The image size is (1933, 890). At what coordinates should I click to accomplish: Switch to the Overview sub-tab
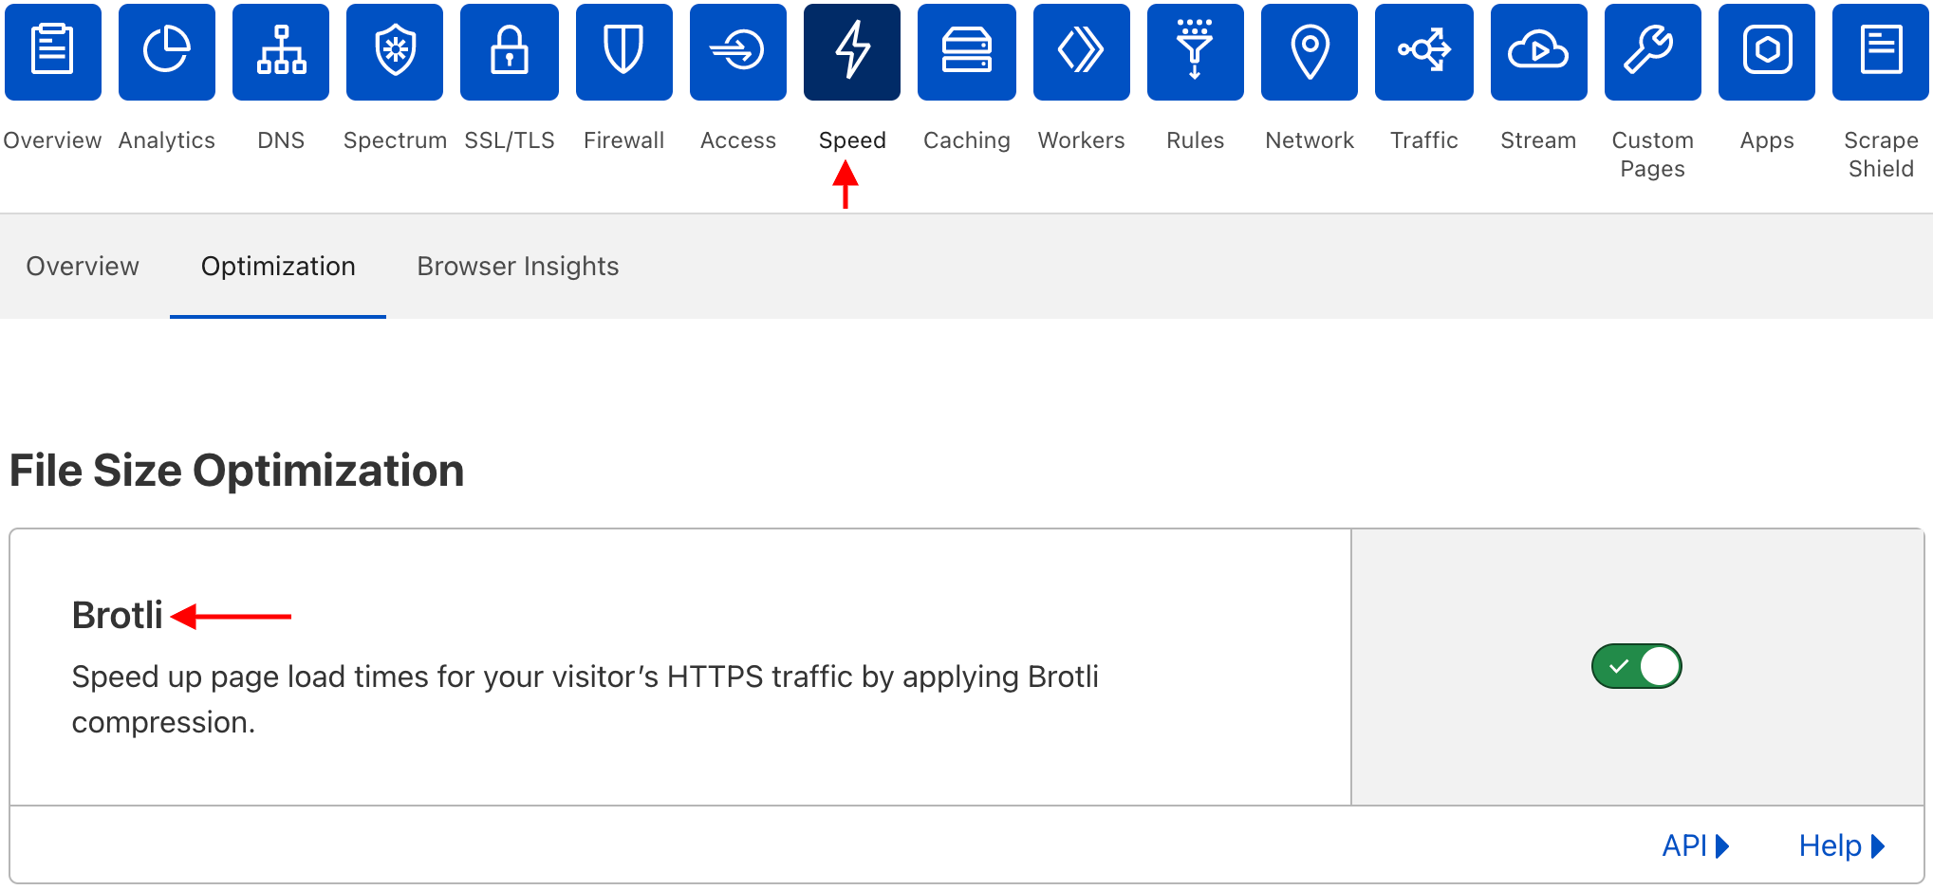pos(83,267)
